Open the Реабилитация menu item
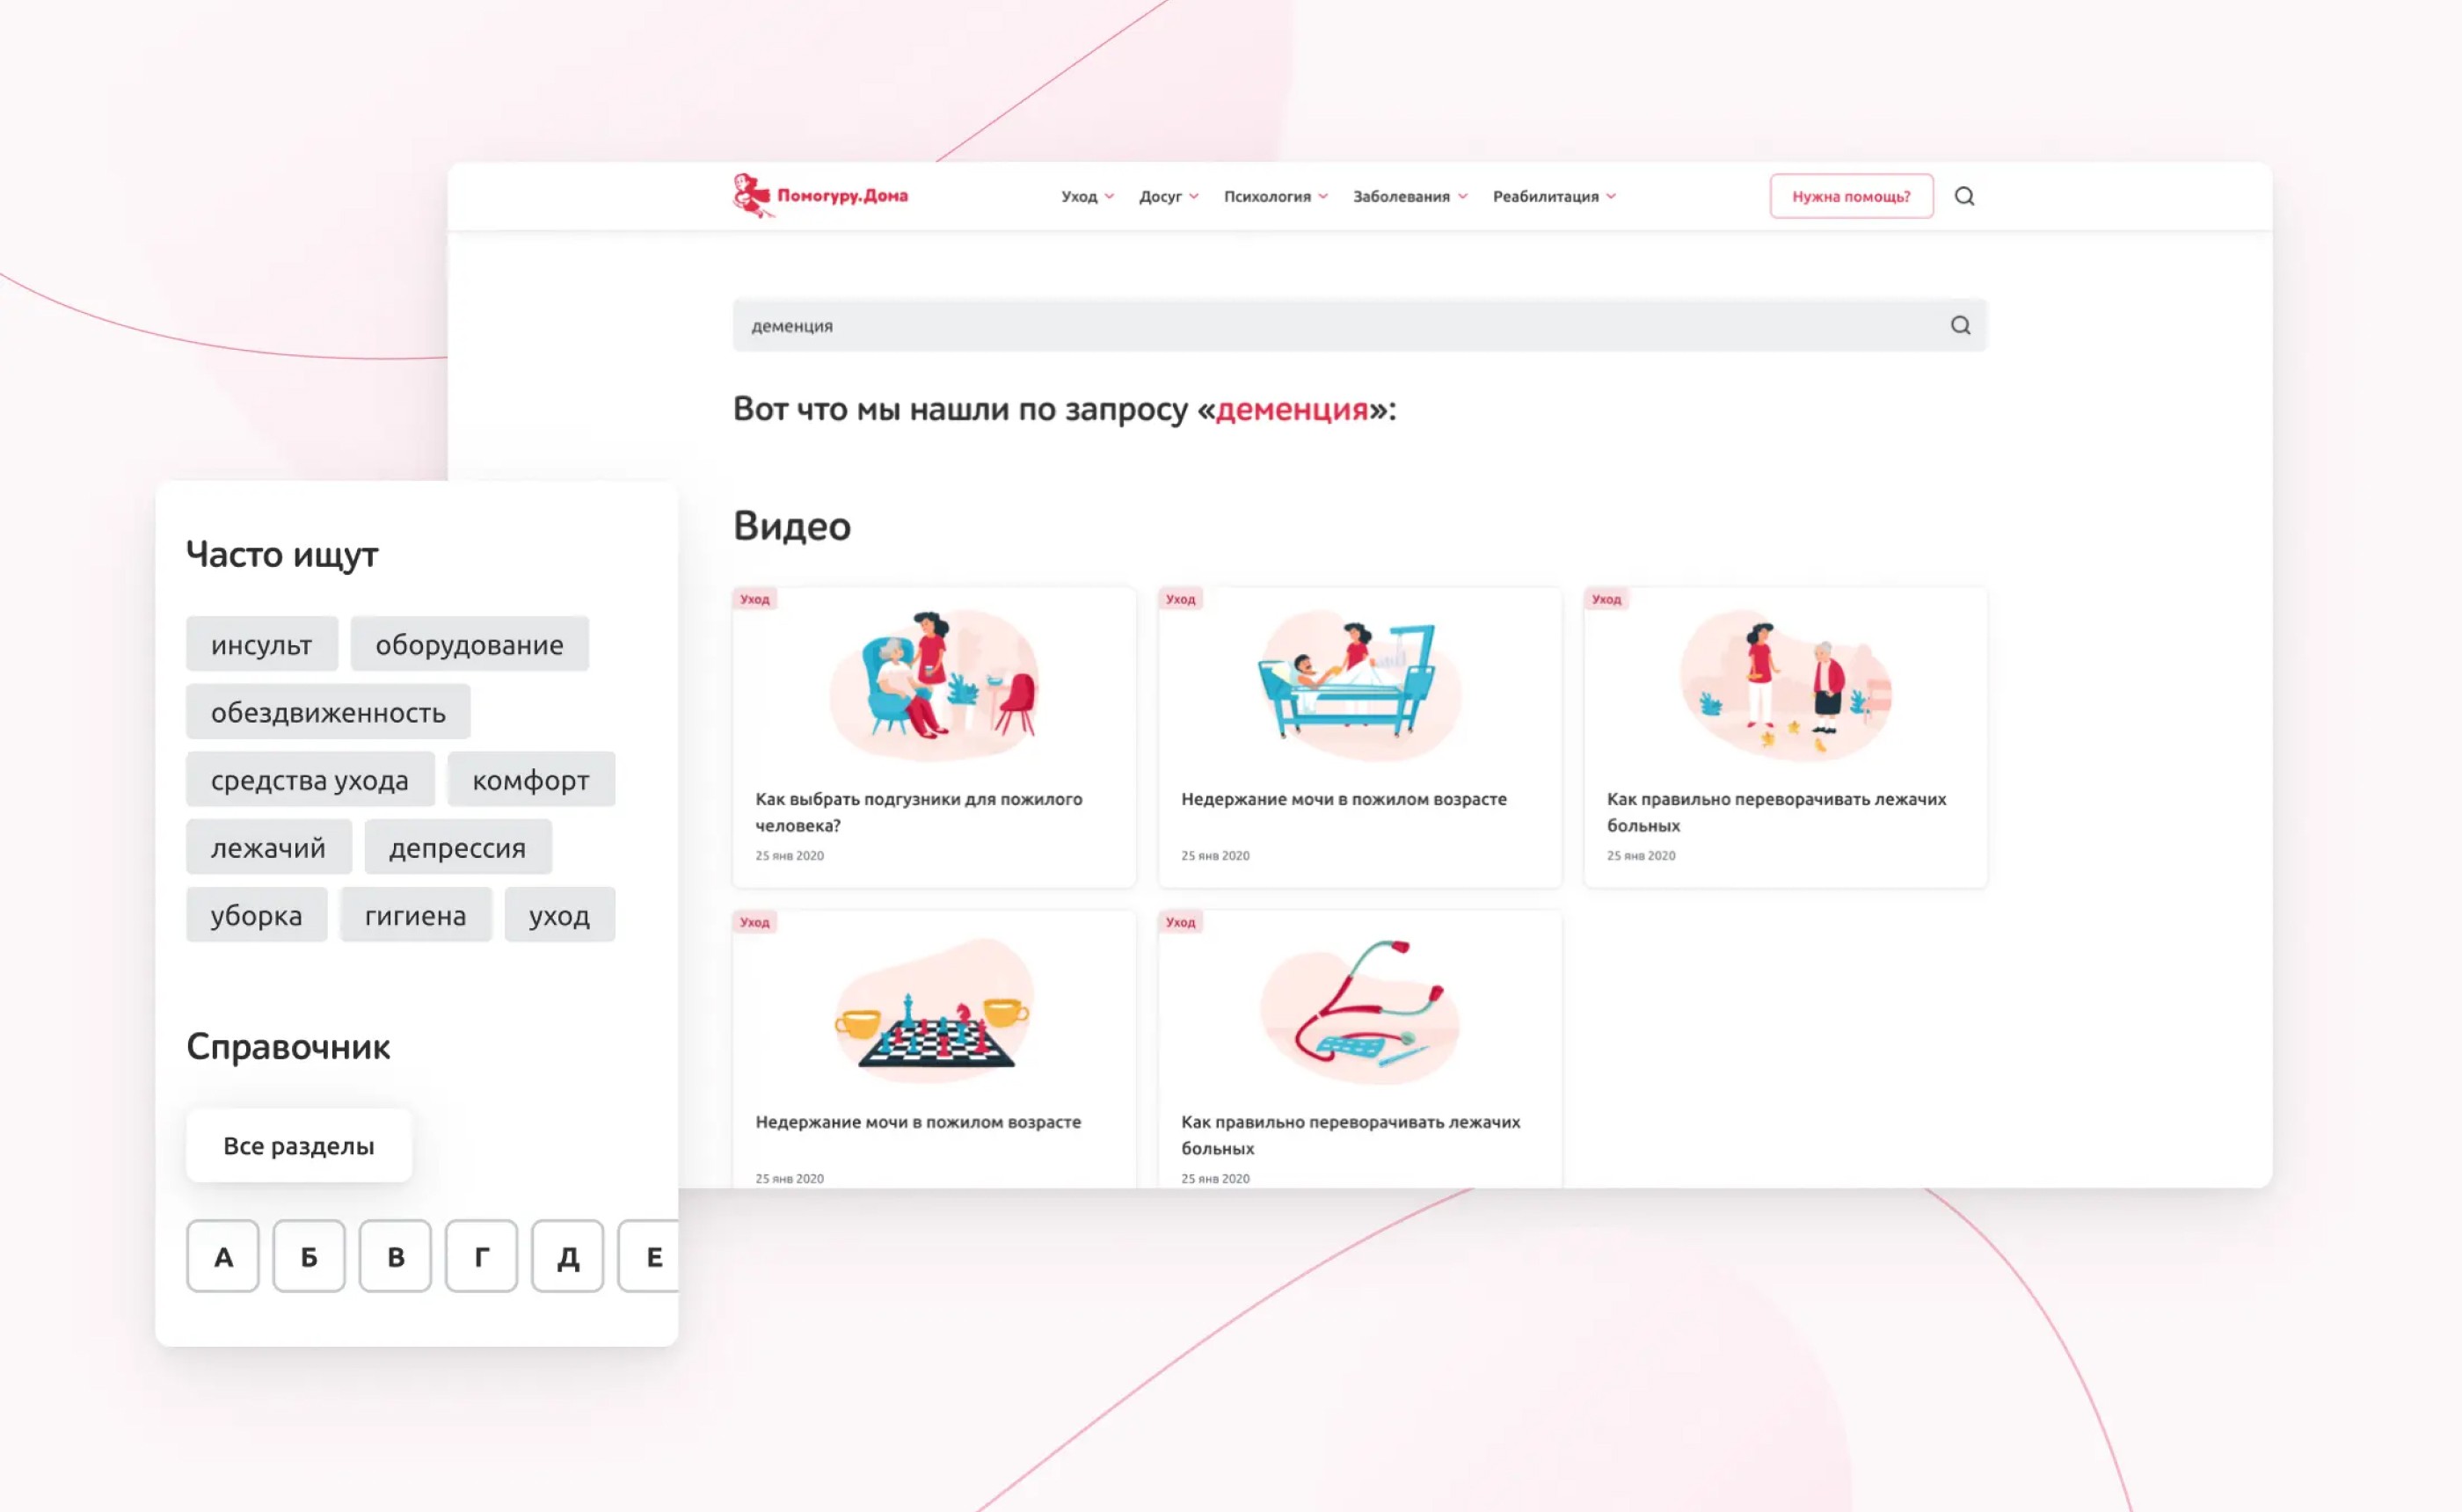This screenshot has width=2462, height=1512. coord(1545,196)
